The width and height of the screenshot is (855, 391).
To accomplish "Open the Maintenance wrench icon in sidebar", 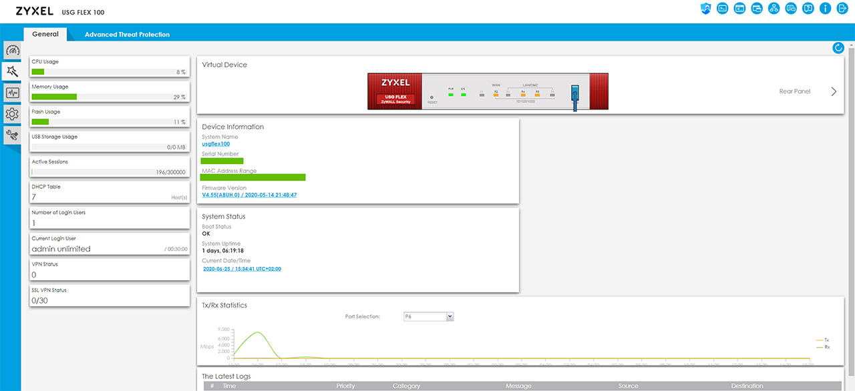I will 12,135.
